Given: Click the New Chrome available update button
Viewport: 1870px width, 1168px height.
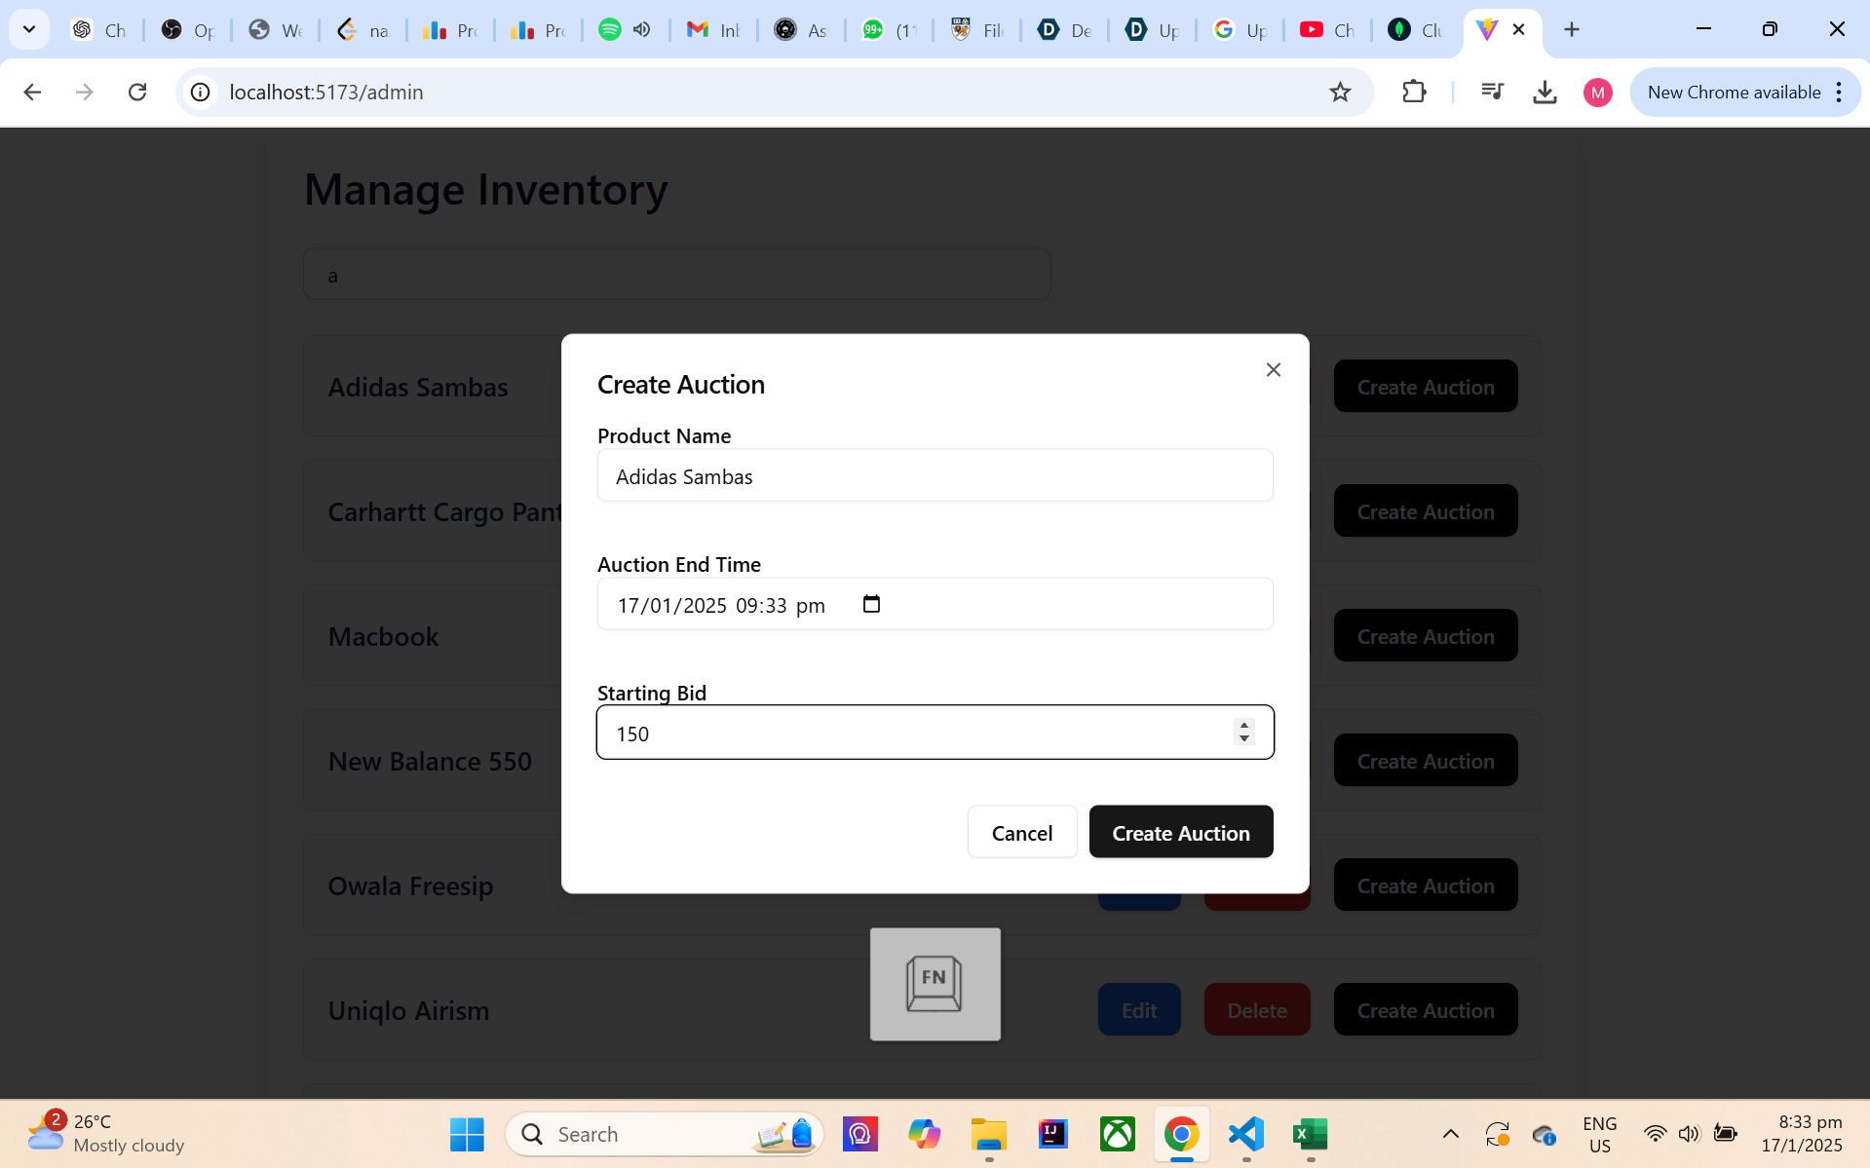Looking at the screenshot, I should tap(1734, 92).
